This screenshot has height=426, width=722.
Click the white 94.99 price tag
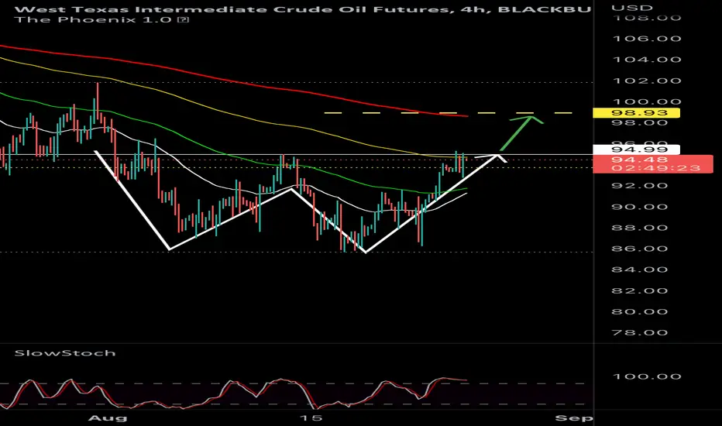pyautogui.click(x=636, y=149)
